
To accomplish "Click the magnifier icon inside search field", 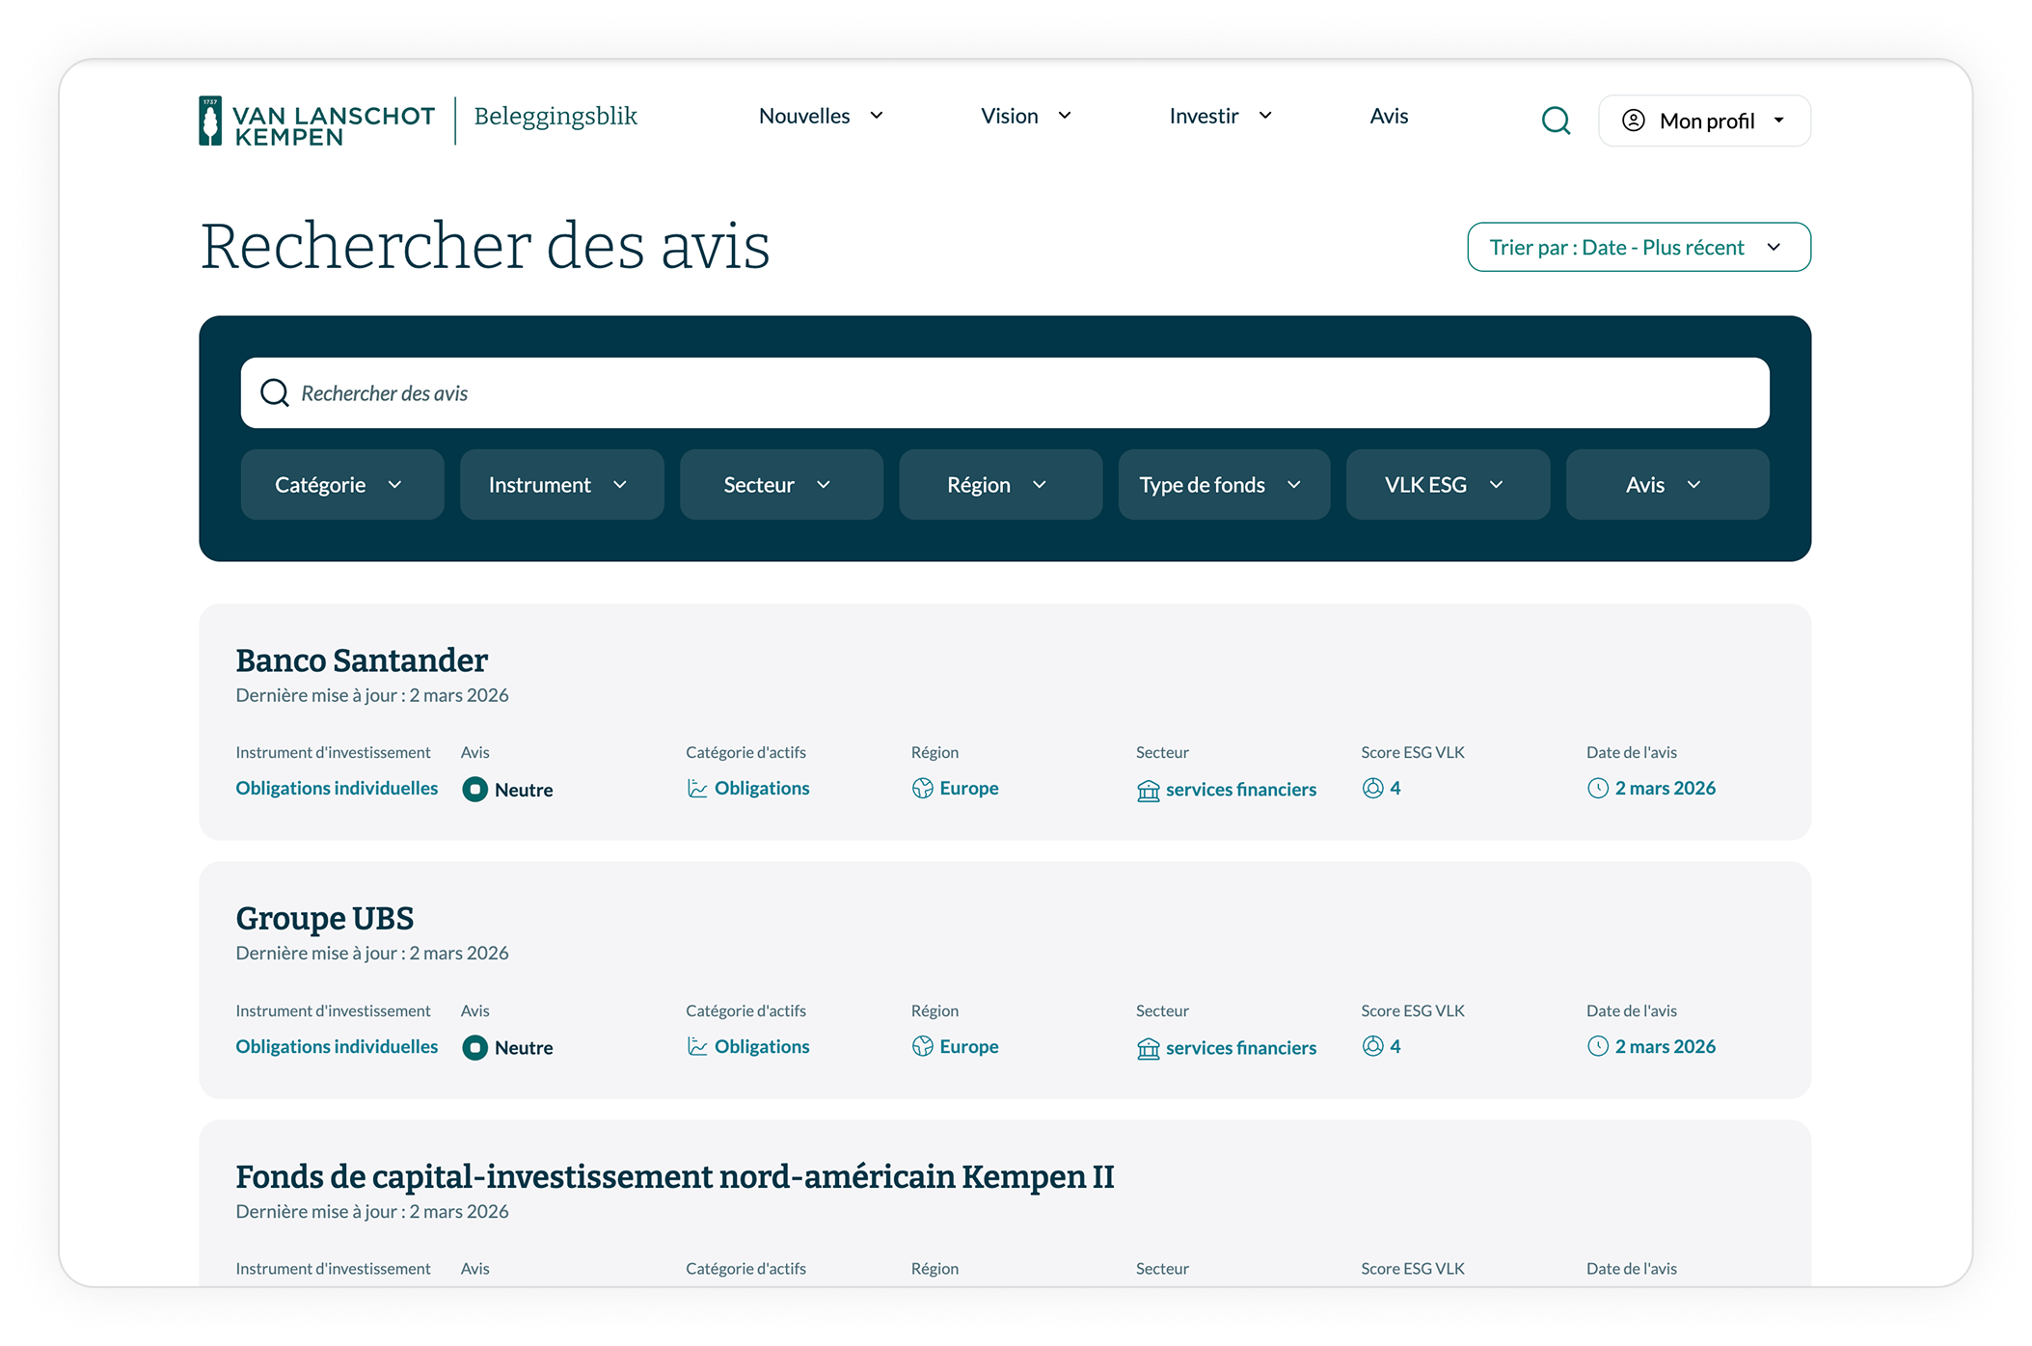I will pyautogui.click(x=275, y=393).
